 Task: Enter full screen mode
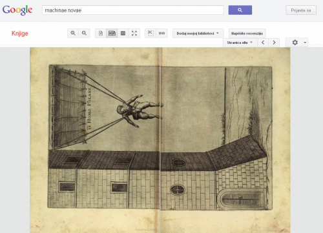pos(134,33)
